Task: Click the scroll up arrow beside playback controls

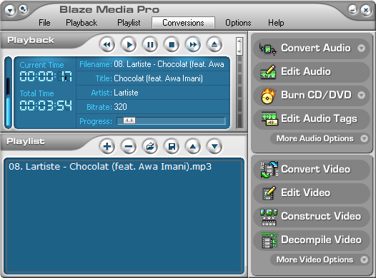Action: pyautogui.click(x=239, y=41)
